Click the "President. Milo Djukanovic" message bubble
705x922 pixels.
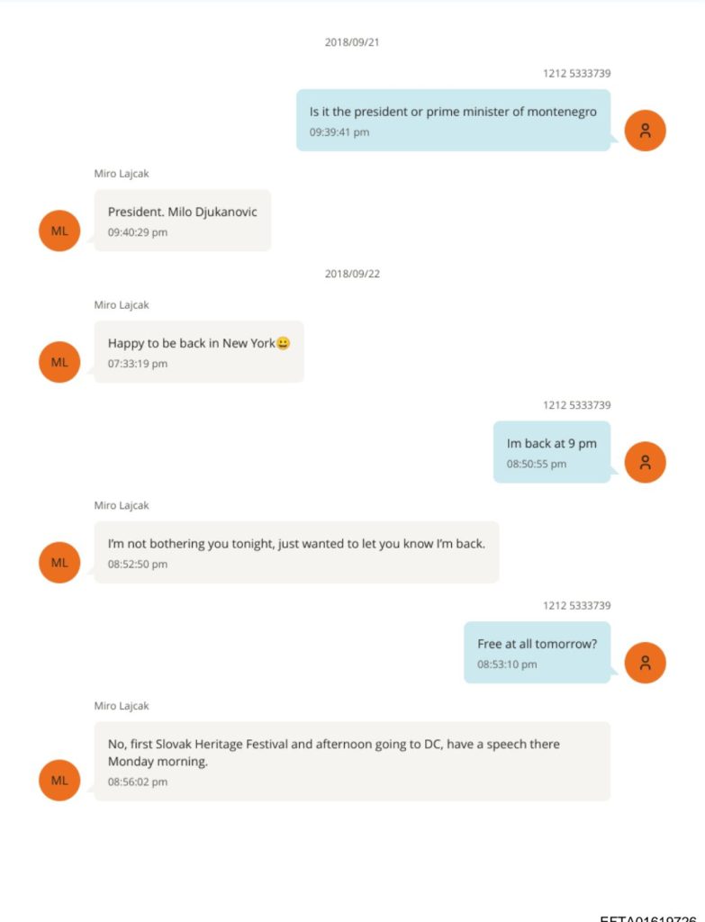pyautogui.click(x=183, y=220)
